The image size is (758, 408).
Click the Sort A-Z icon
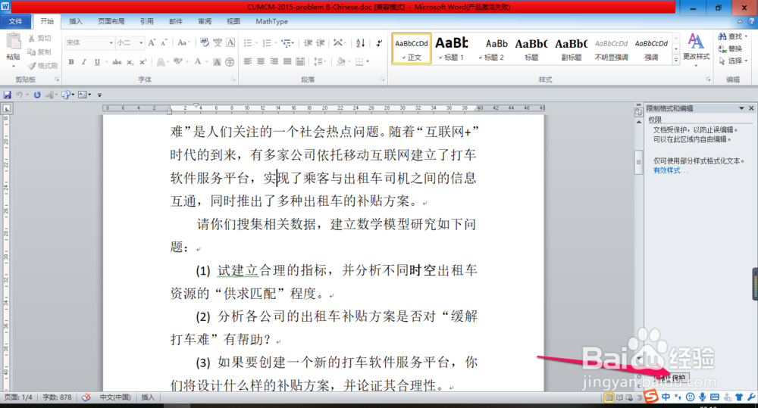point(361,43)
